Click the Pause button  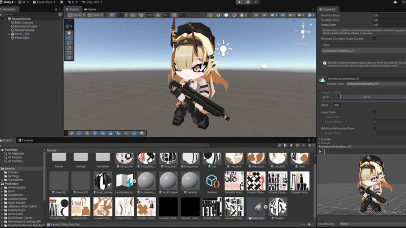pos(248,2)
